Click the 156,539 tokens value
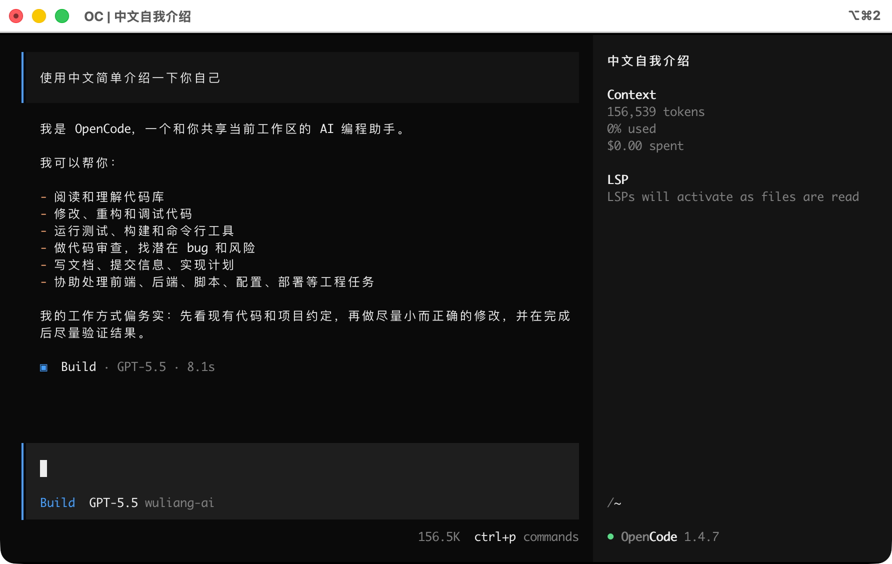Screen dimensions: 892x564 [656, 111]
